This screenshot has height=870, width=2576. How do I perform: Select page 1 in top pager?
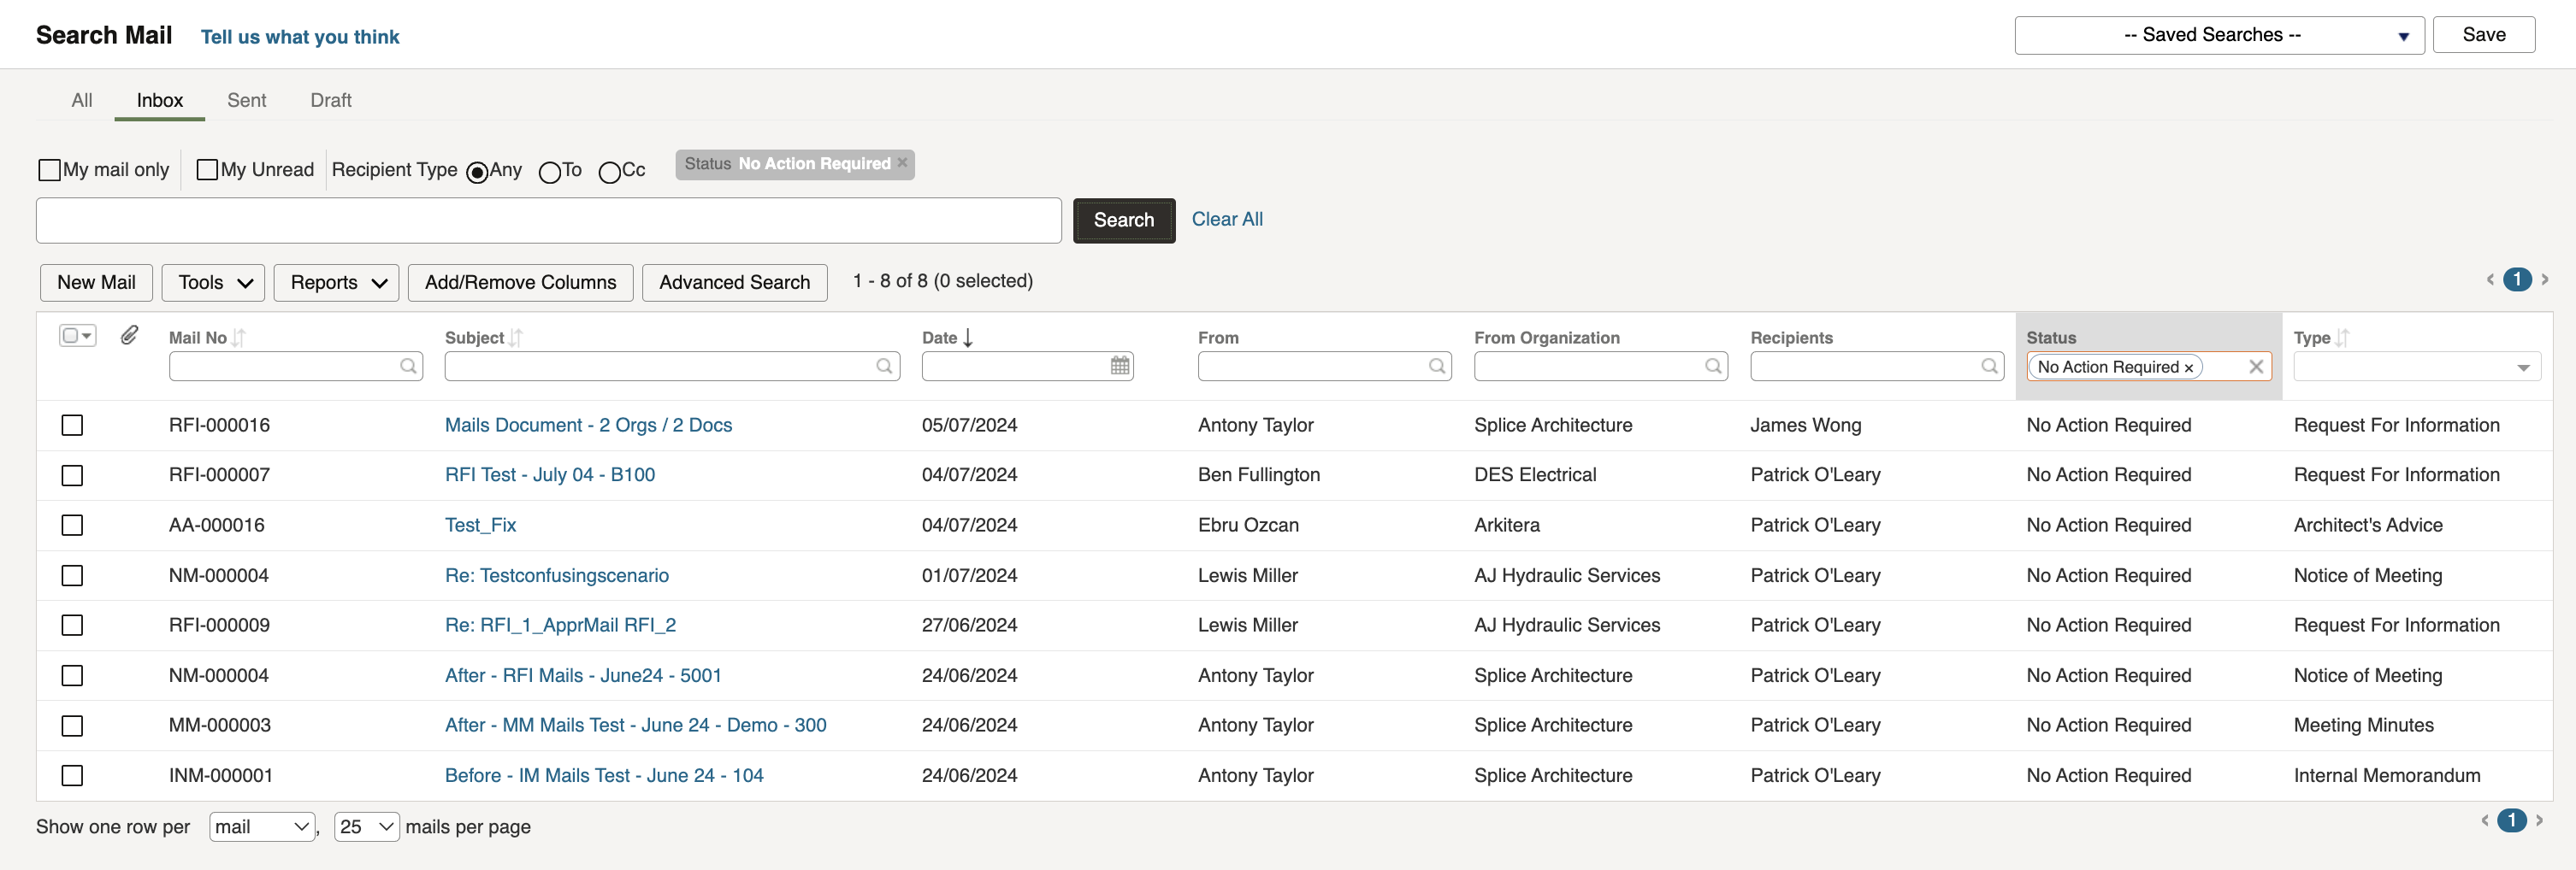click(2517, 279)
